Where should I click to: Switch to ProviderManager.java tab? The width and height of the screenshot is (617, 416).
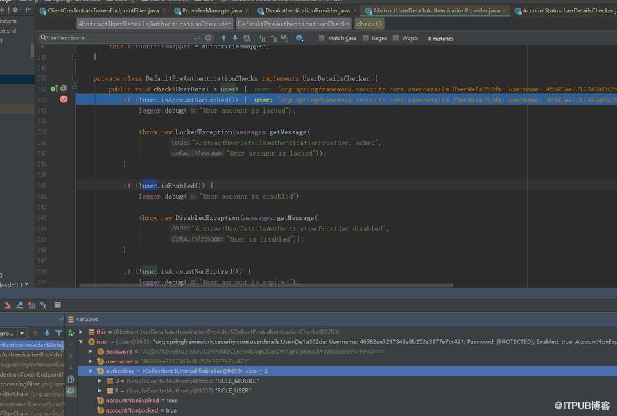click(x=212, y=10)
